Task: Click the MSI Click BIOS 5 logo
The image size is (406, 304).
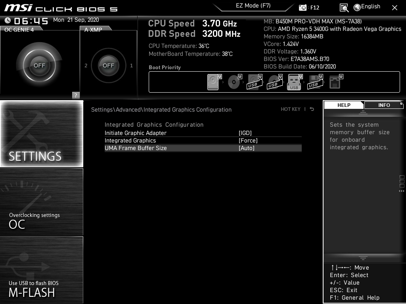Action: pyautogui.click(x=61, y=8)
